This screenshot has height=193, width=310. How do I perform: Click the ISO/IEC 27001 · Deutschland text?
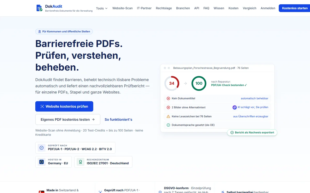(x=108, y=163)
